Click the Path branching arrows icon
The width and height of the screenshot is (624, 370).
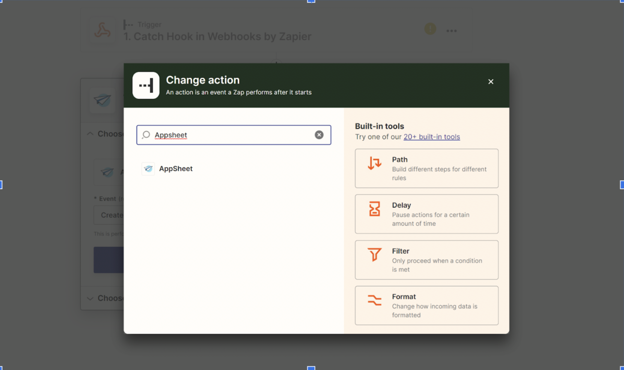point(374,163)
